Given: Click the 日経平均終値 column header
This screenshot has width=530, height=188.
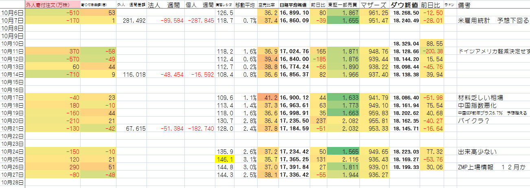Looking at the screenshot, I should click(294, 6).
